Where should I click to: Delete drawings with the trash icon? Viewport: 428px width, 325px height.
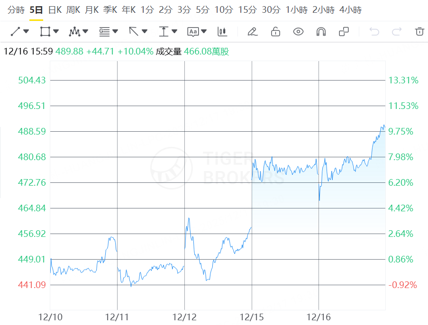419,31
